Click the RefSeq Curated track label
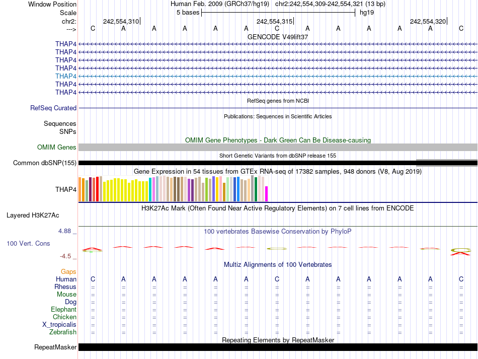Viewport: 478px width, 359px height. tap(53, 108)
